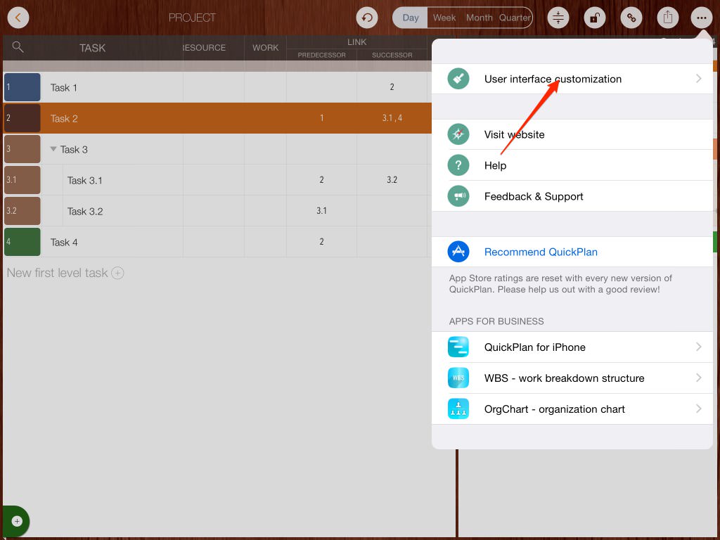Collapse the Task 3 group triangle
The width and height of the screenshot is (720, 540).
(53, 149)
